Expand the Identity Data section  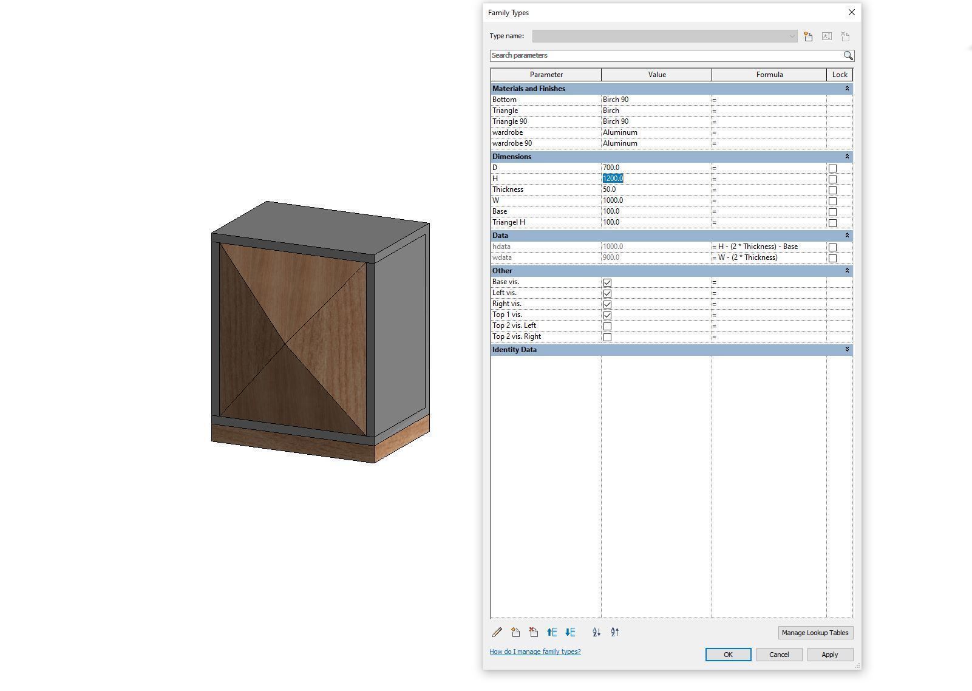(846, 349)
